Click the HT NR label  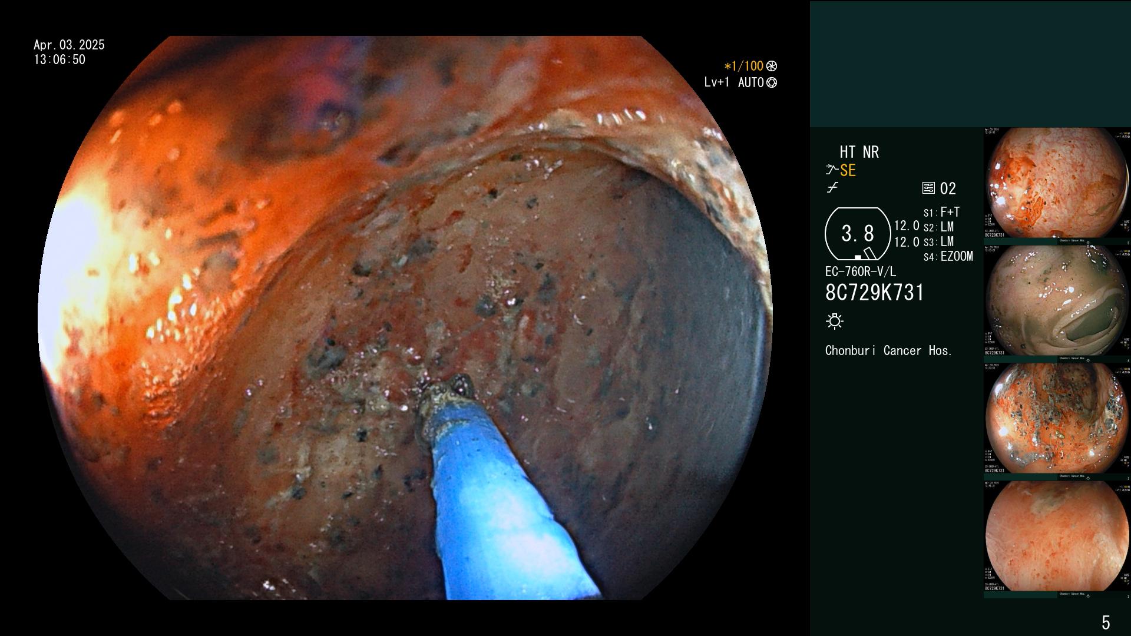click(859, 152)
